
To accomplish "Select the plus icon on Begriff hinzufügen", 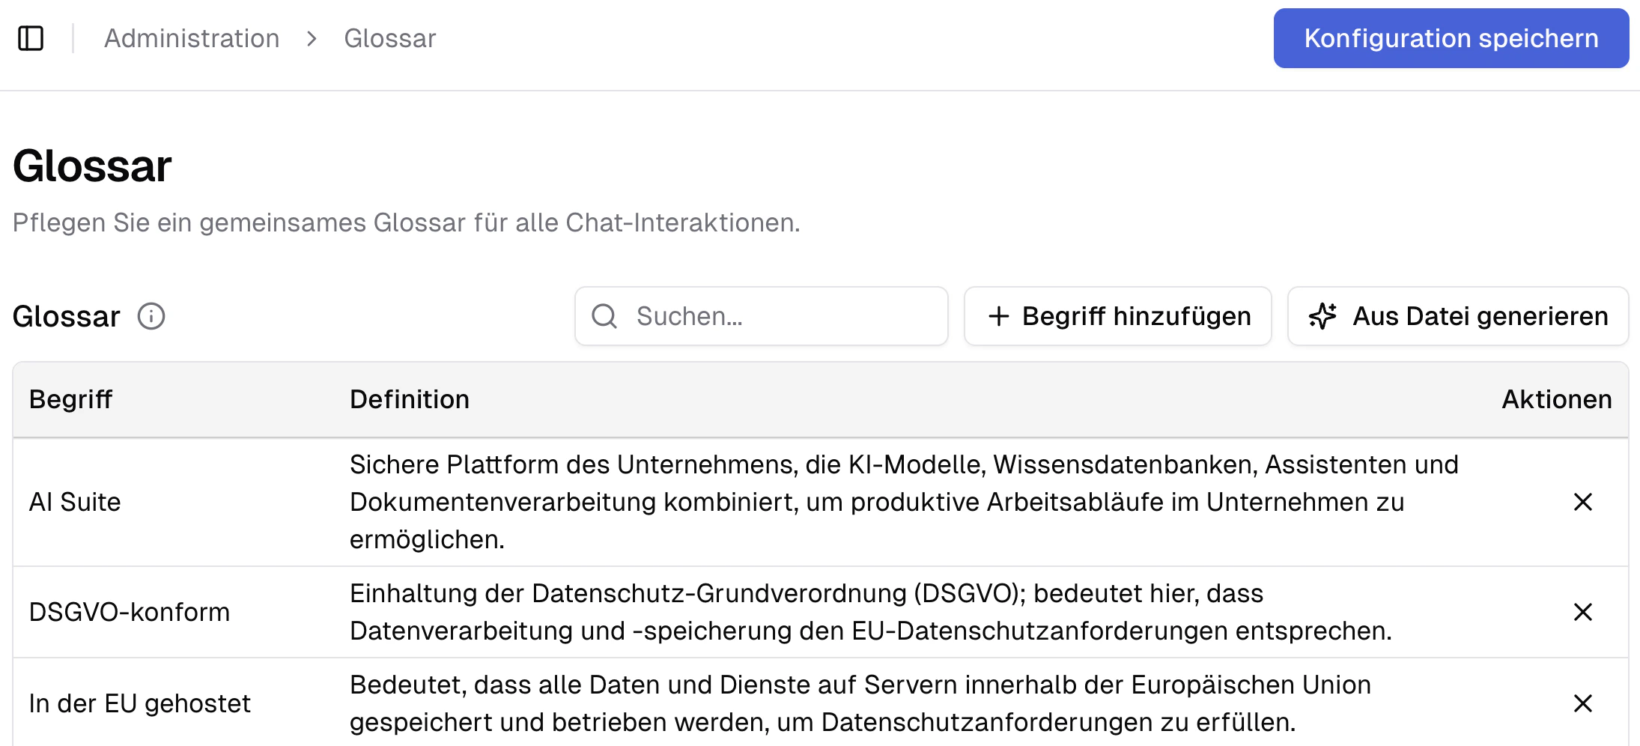I will [999, 316].
